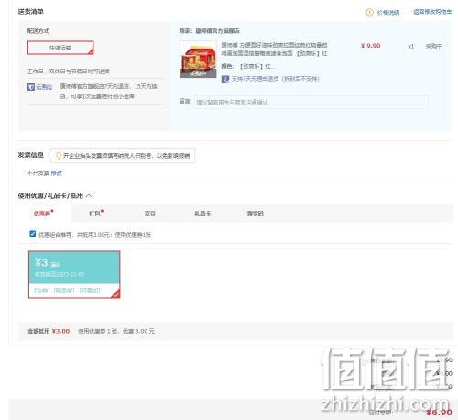Viewport: 458px width, 420px height.
Task: Collapse the coupon/gift card/deduction section chevron
Action: click(89, 195)
